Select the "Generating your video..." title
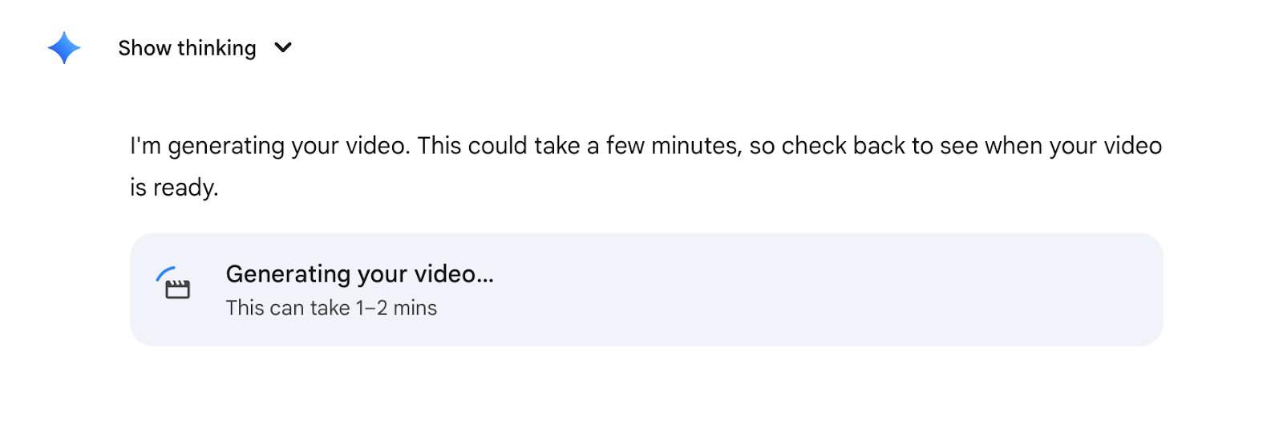The width and height of the screenshot is (1283, 421). click(x=359, y=274)
